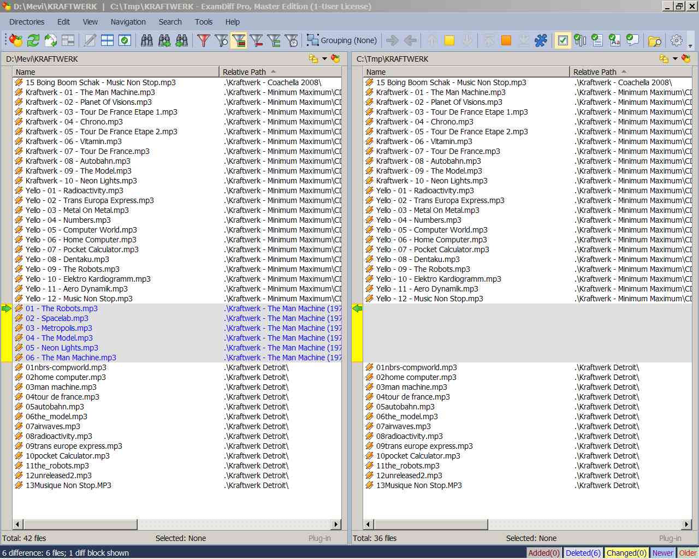Click right pane apple compare icon
The height and width of the screenshot is (559, 699).
click(x=686, y=58)
